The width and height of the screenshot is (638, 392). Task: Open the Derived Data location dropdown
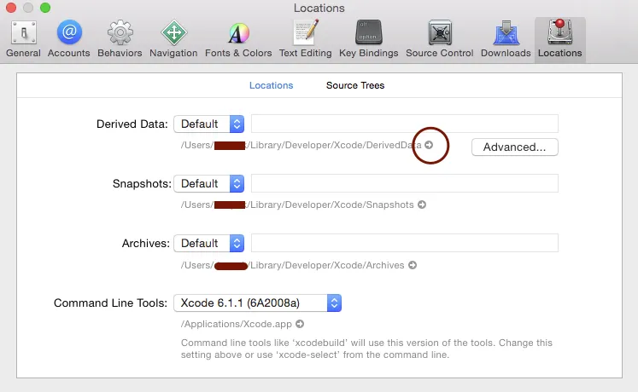tap(209, 124)
